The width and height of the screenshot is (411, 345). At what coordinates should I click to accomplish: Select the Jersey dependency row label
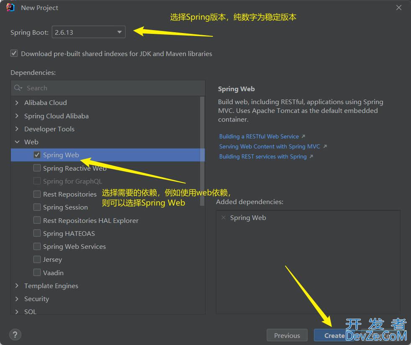[x=52, y=260]
